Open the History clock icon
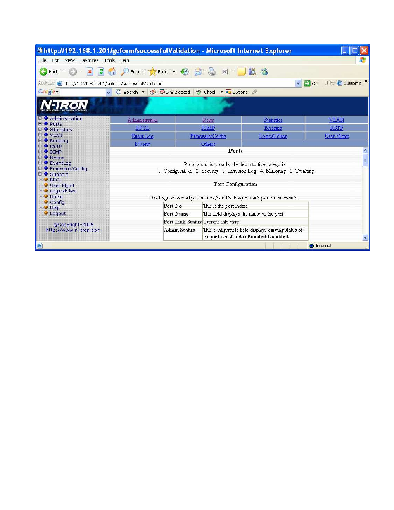 pyautogui.click(x=185, y=71)
